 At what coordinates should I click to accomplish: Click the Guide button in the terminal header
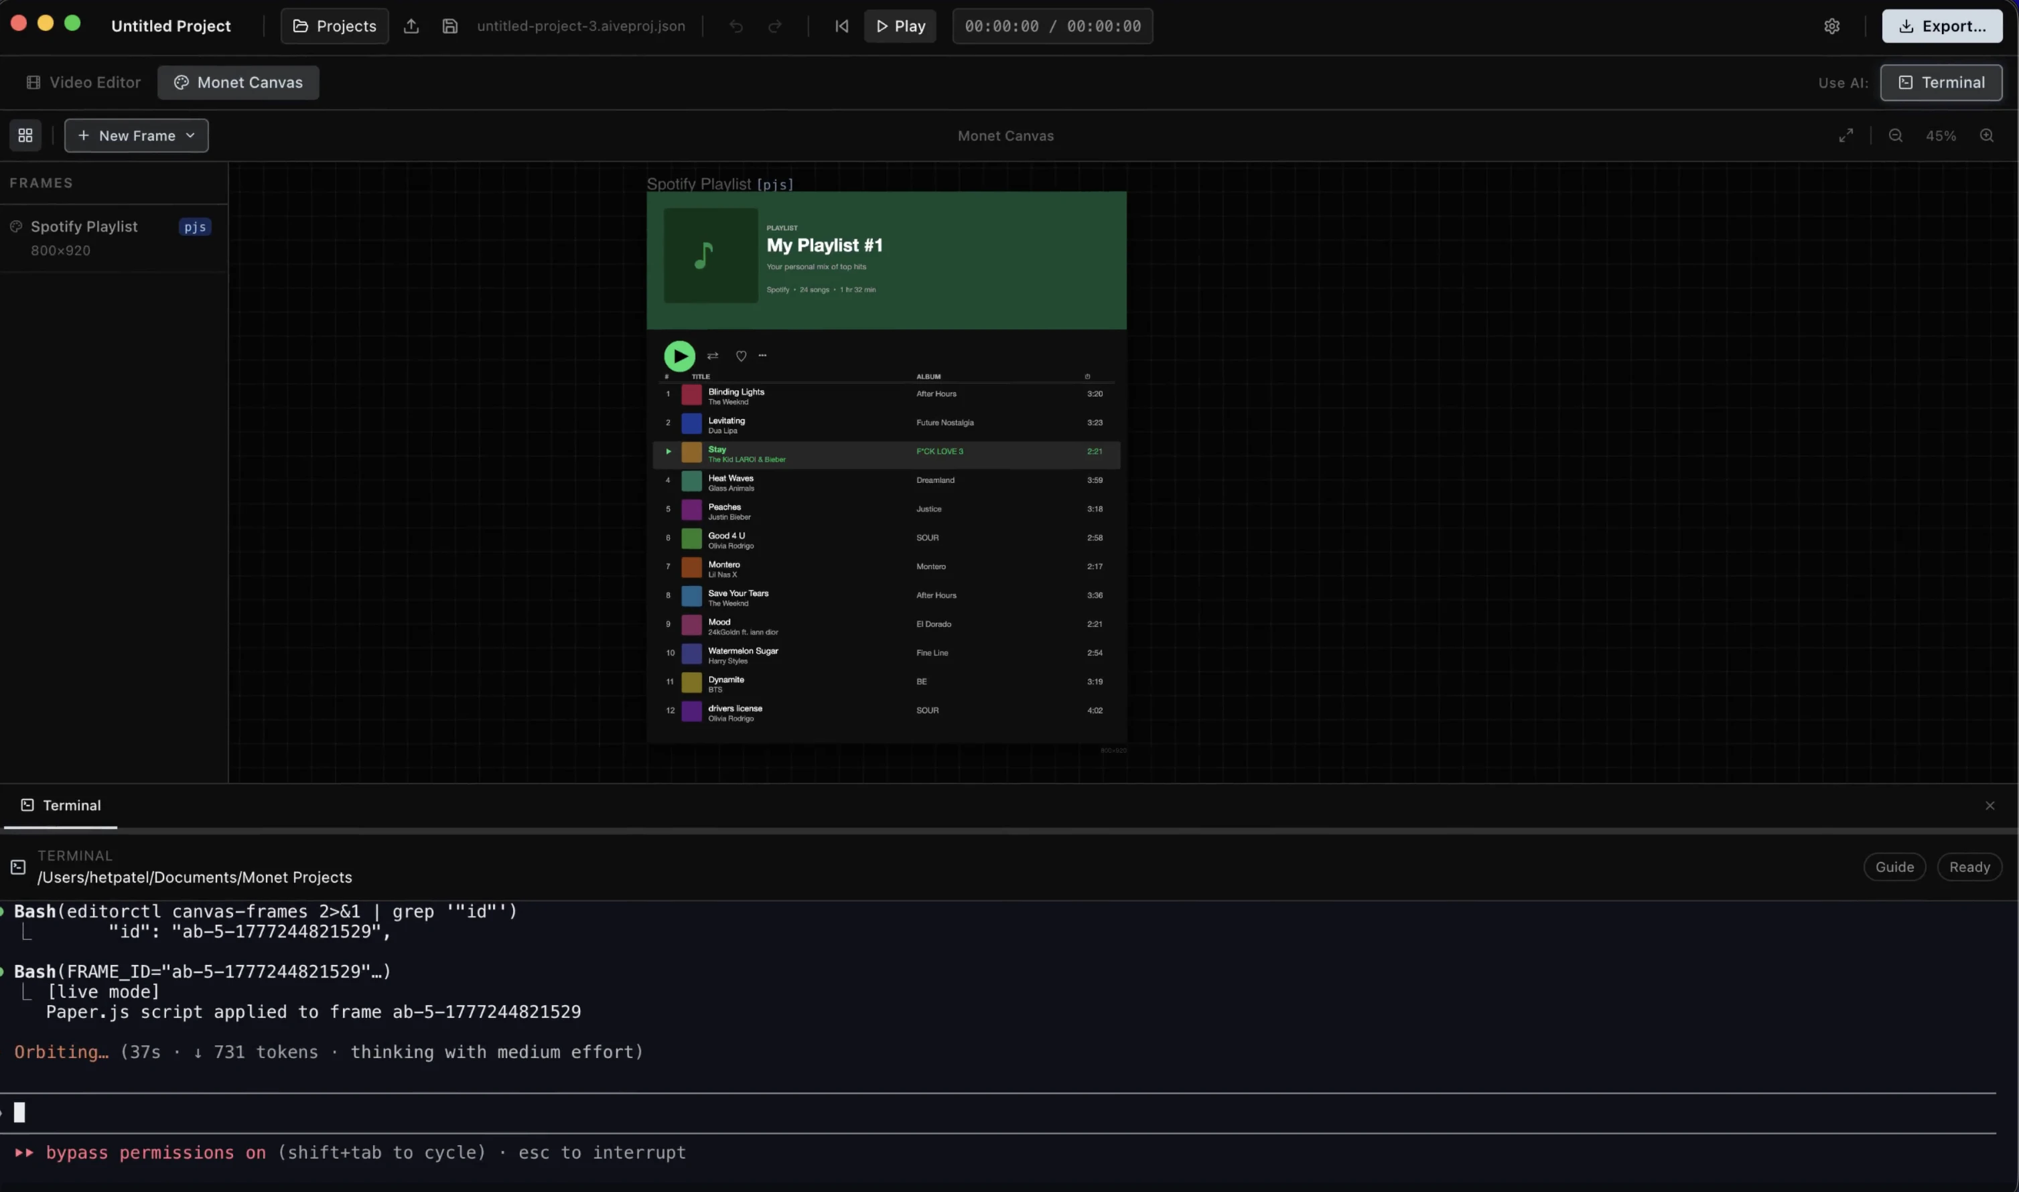point(1894,867)
